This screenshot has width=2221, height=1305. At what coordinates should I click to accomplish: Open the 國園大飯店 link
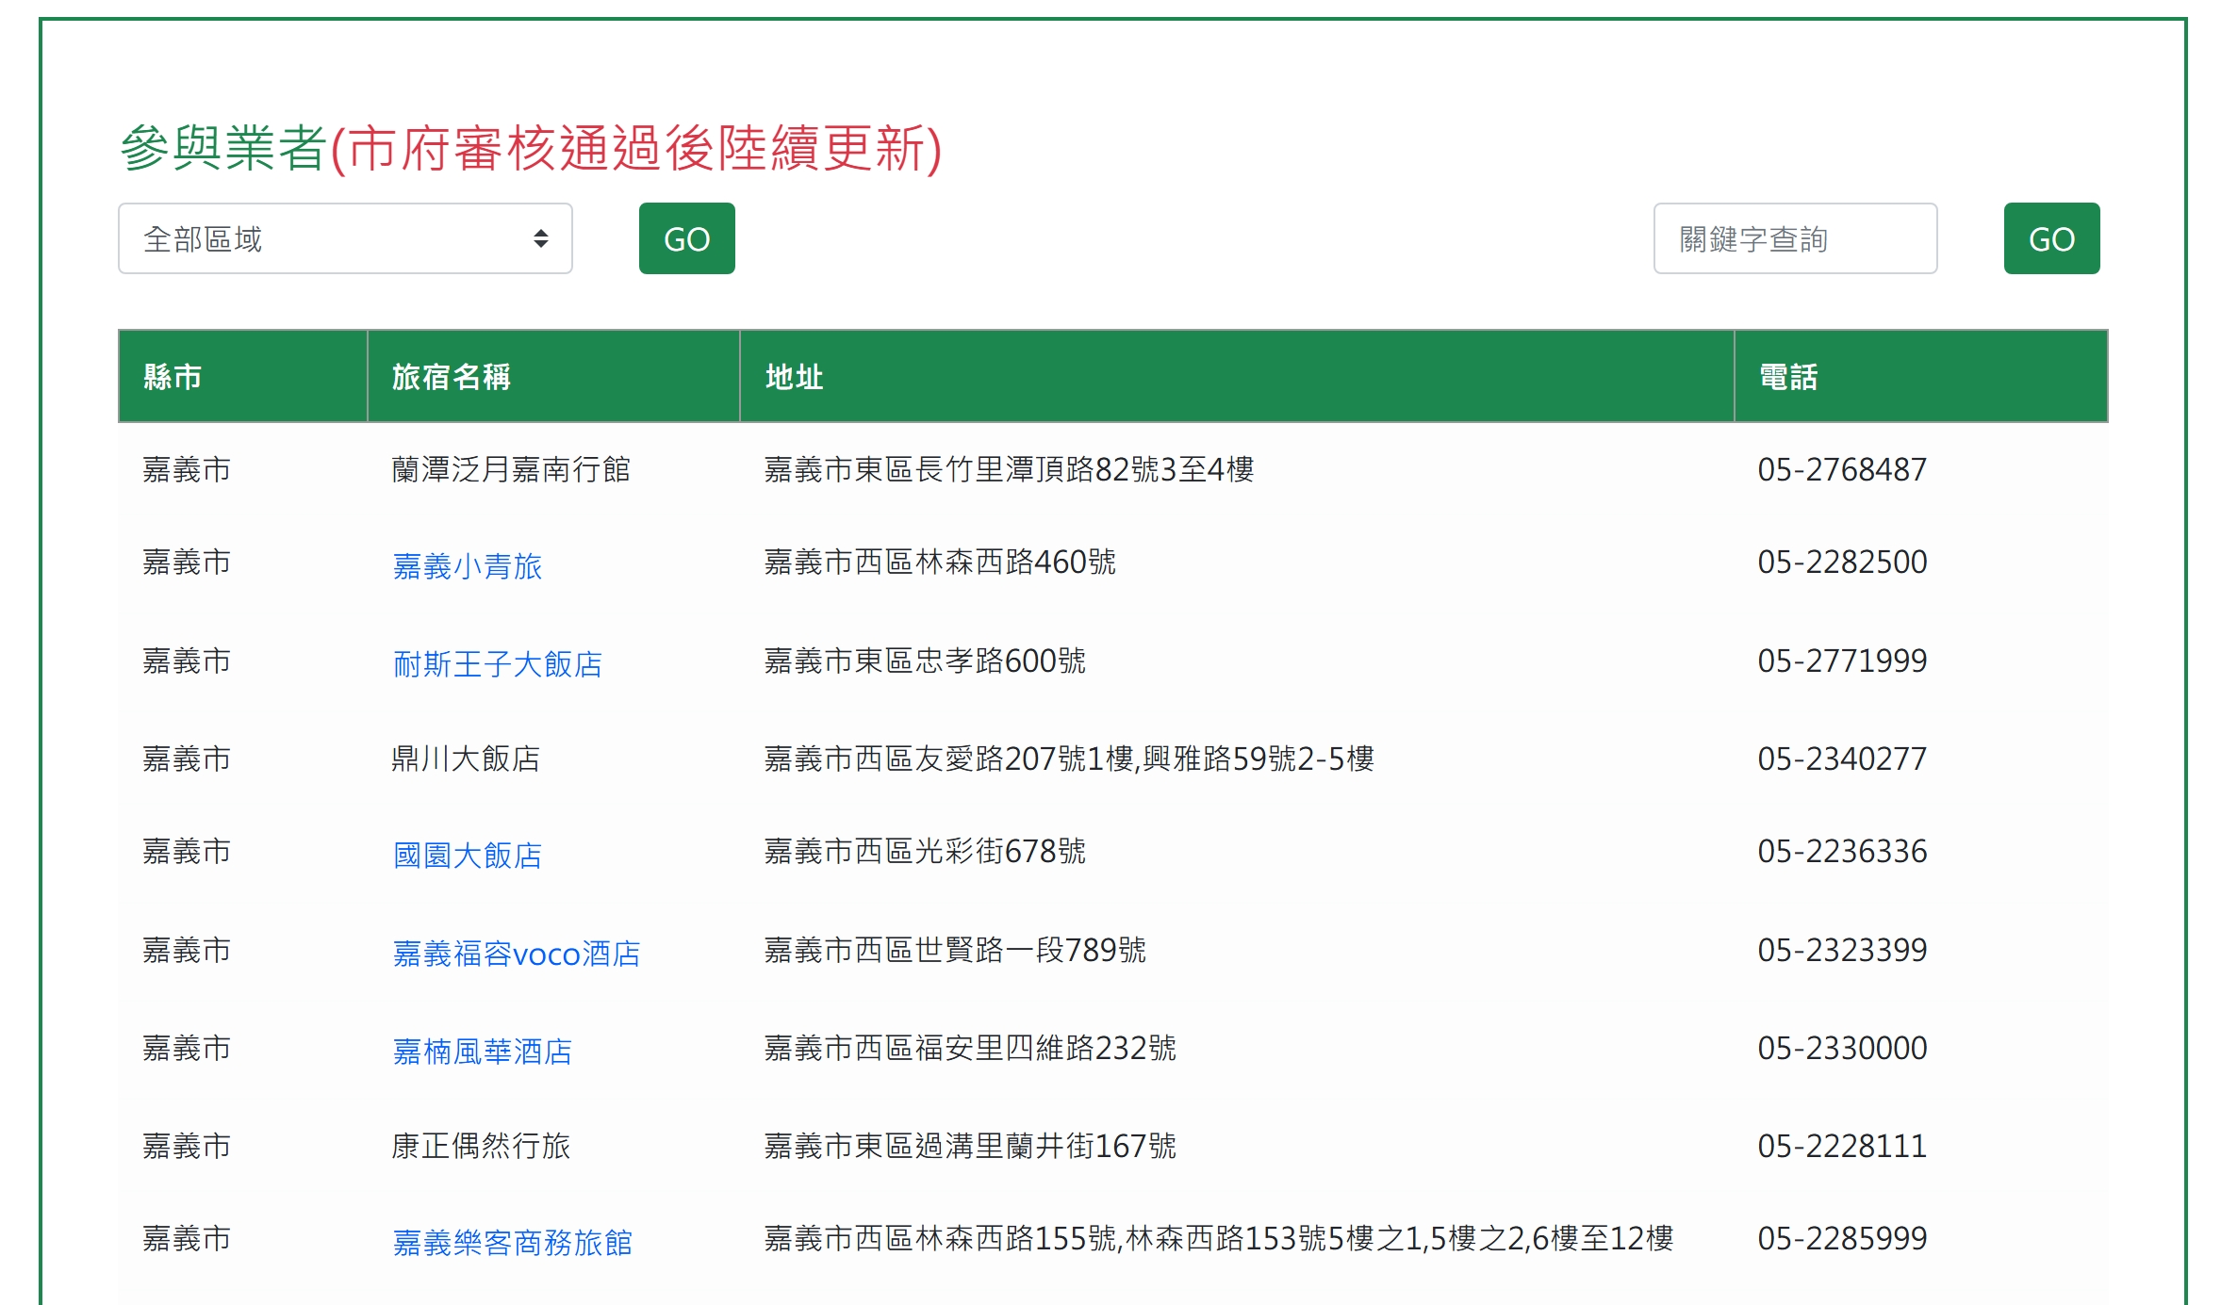pyautogui.click(x=467, y=856)
